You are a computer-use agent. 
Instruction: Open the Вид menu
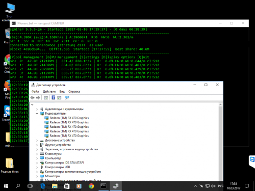[62, 92]
